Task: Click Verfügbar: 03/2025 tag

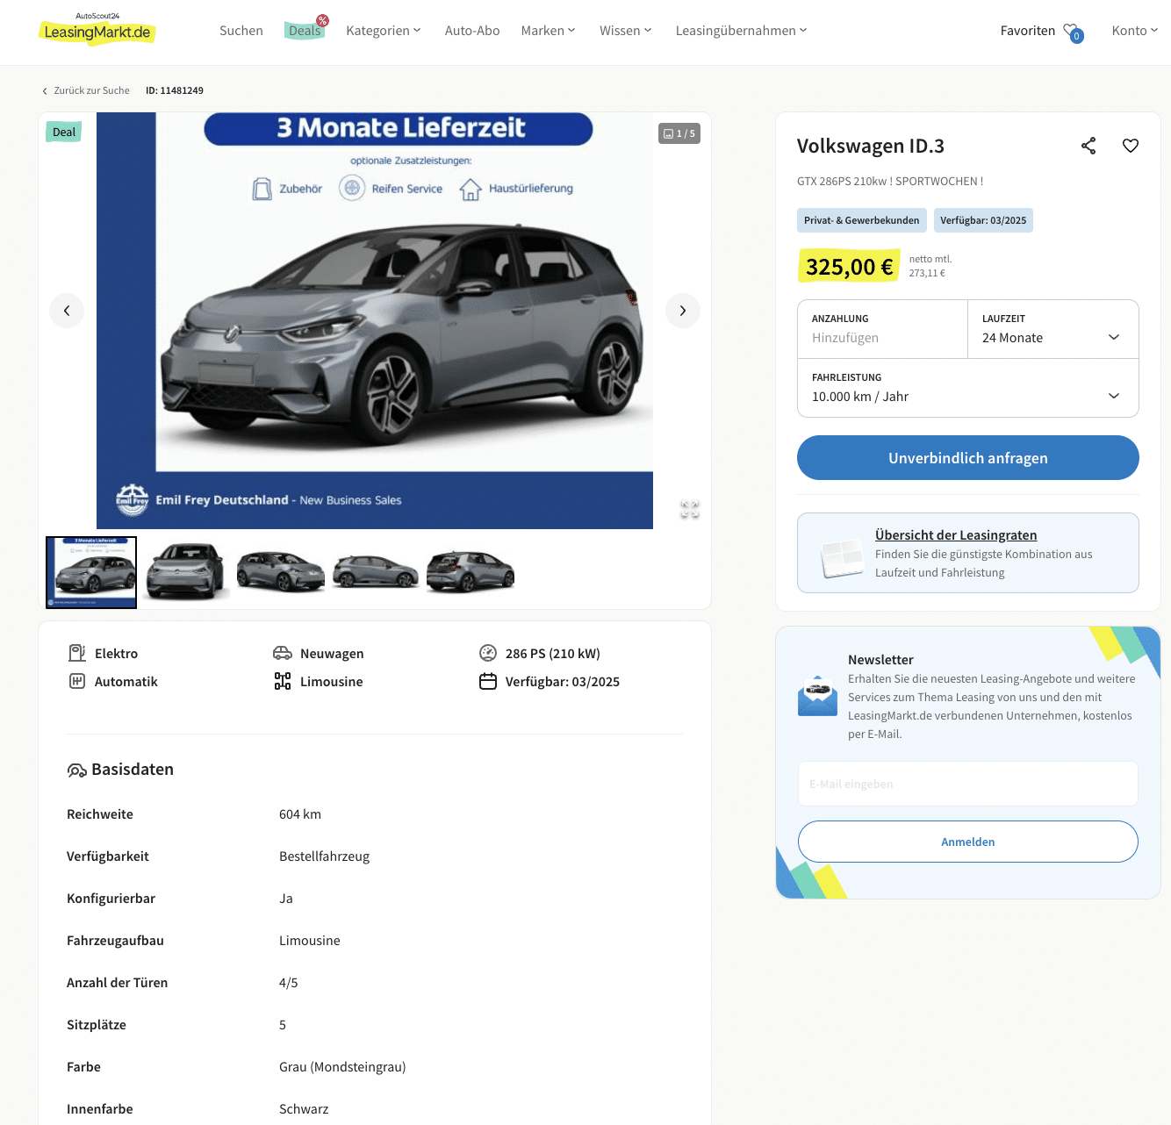Action: tap(983, 220)
